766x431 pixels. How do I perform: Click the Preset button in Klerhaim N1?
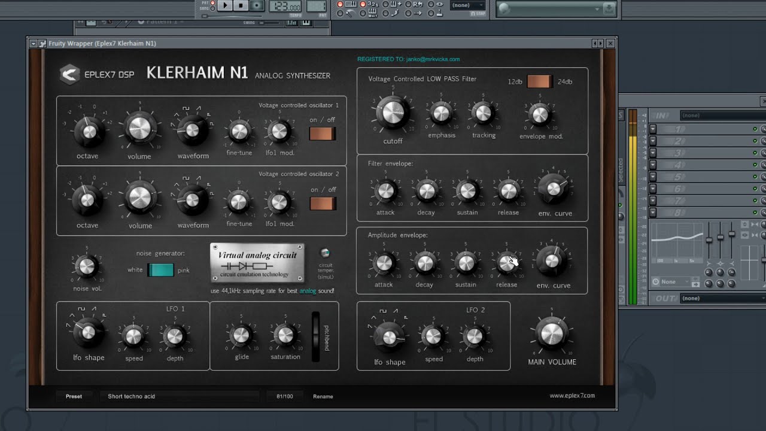(x=74, y=396)
